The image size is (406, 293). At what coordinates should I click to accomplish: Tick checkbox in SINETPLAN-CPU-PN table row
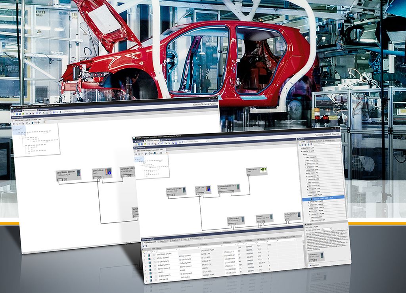pyautogui.click(x=154, y=255)
